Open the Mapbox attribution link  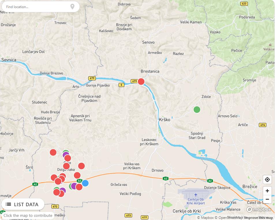(205, 218)
